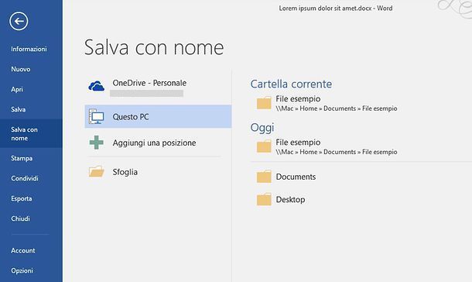Choose Apri from the backstage menu

point(17,89)
